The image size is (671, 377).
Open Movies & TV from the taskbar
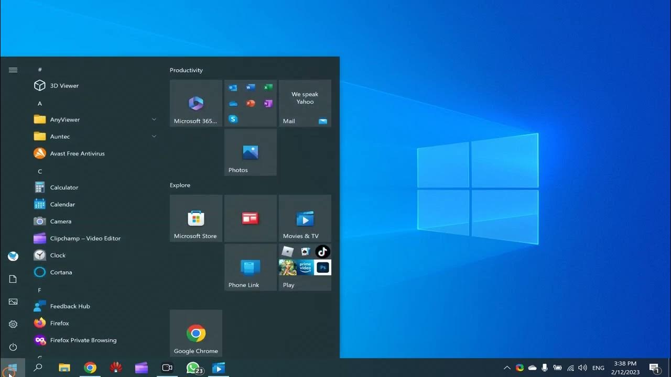(219, 368)
